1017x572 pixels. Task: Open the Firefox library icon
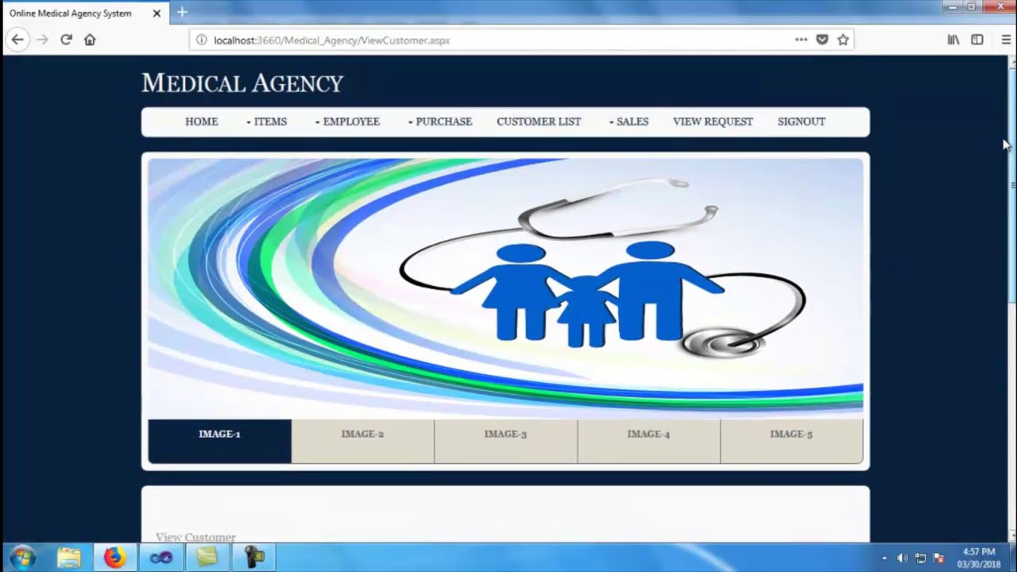click(x=953, y=40)
